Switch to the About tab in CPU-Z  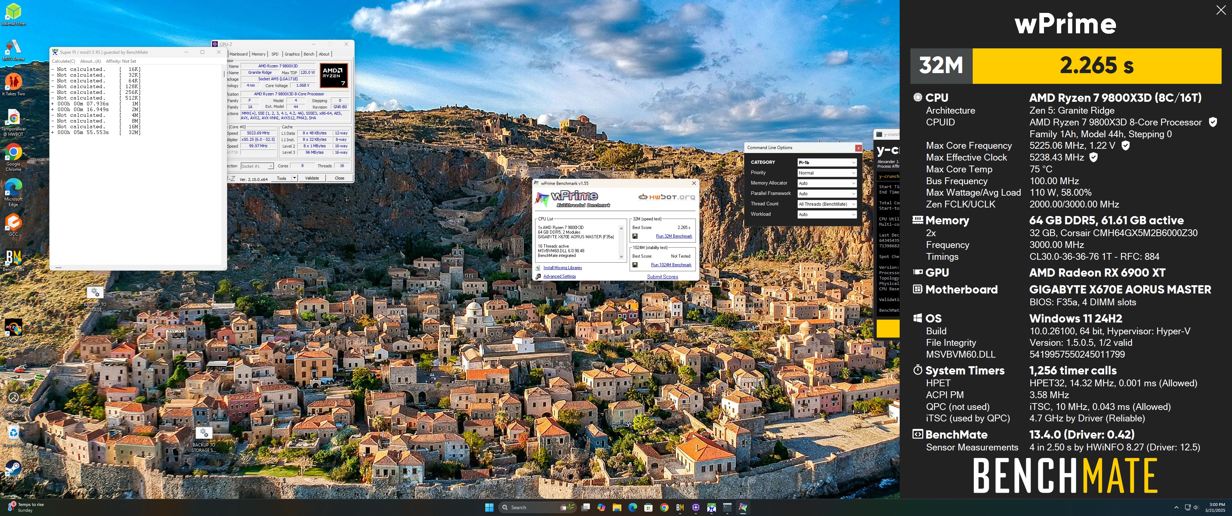(x=324, y=54)
